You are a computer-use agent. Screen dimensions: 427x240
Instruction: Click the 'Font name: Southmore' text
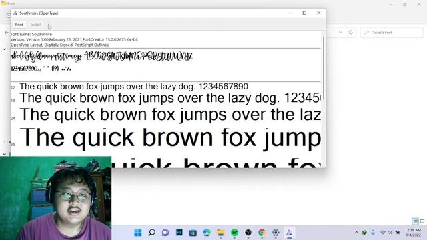(x=31, y=34)
